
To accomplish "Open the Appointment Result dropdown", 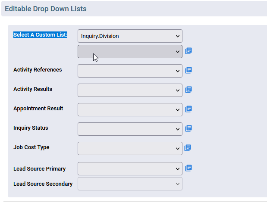I will coord(130,110).
